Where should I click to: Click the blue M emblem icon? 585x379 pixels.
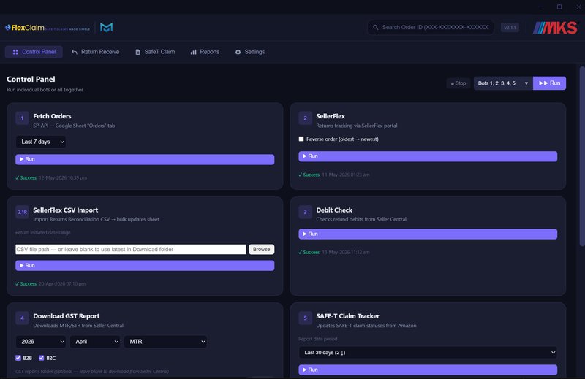click(x=106, y=28)
